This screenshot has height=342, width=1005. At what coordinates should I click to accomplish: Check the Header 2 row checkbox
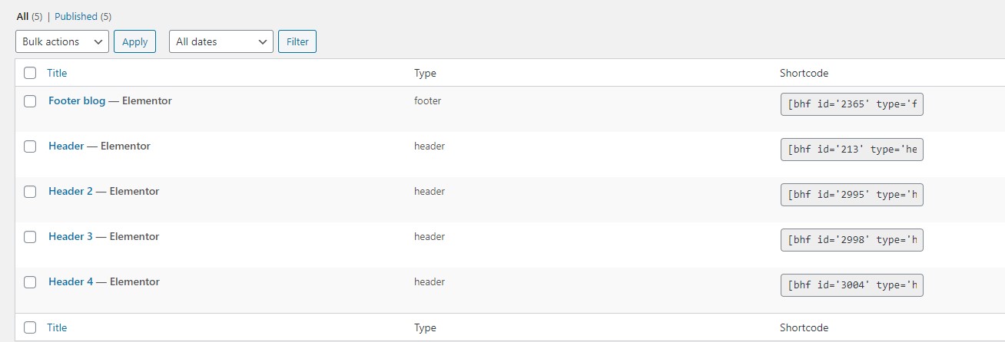pos(30,192)
